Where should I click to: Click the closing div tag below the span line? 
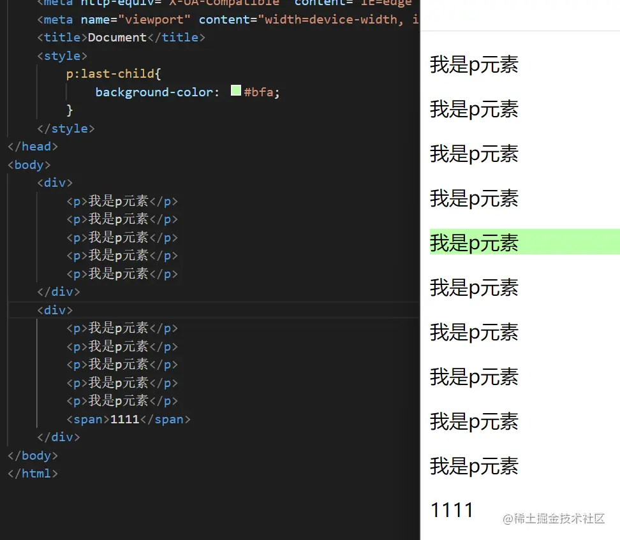coord(59,437)
